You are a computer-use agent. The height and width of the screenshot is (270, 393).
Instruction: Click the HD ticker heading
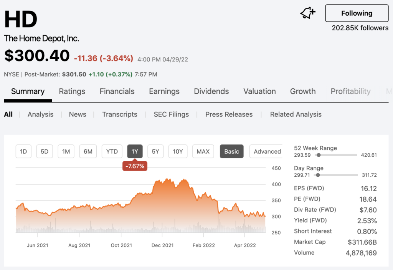(21, 19)
